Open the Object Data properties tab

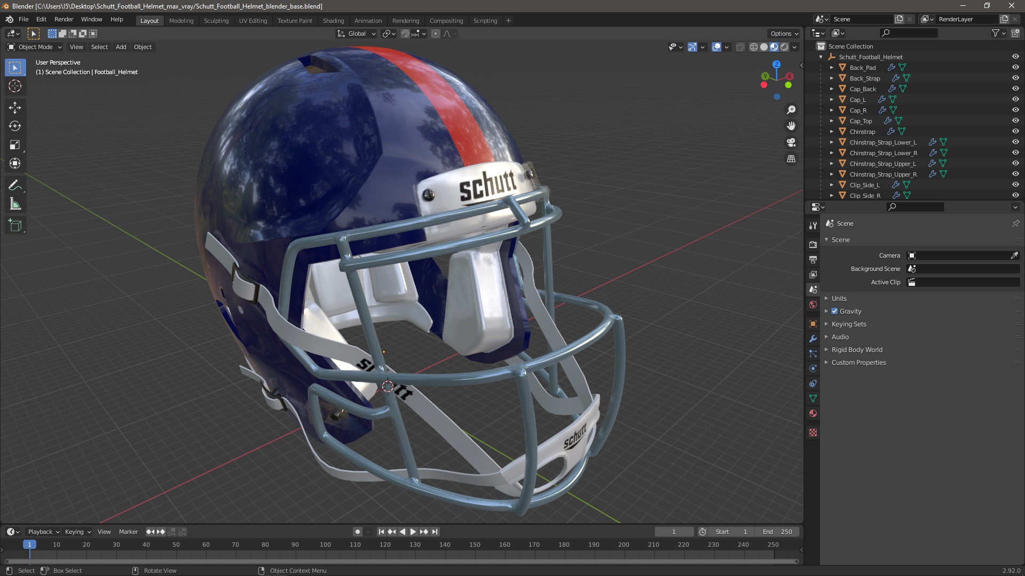pos(813,398)
